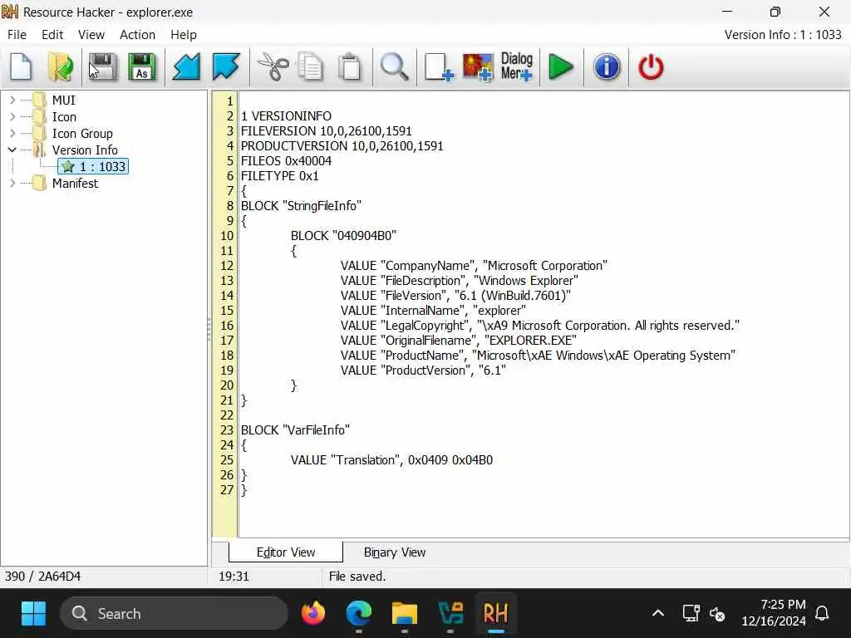This screenshot has width=851, height=638.
Task: Select the Icon Group folder
Action: pyautogui.click(x=82, y=134)
